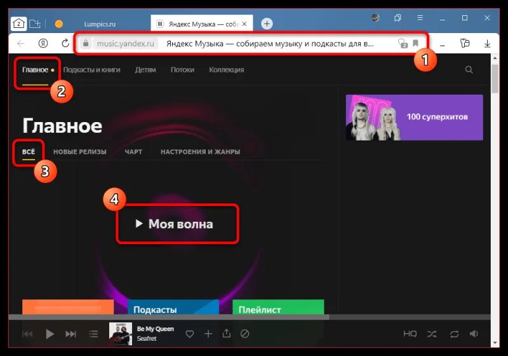508x356 pixels.
Task: Open the Protect shield icon in address bar
Action: [403, 43]
